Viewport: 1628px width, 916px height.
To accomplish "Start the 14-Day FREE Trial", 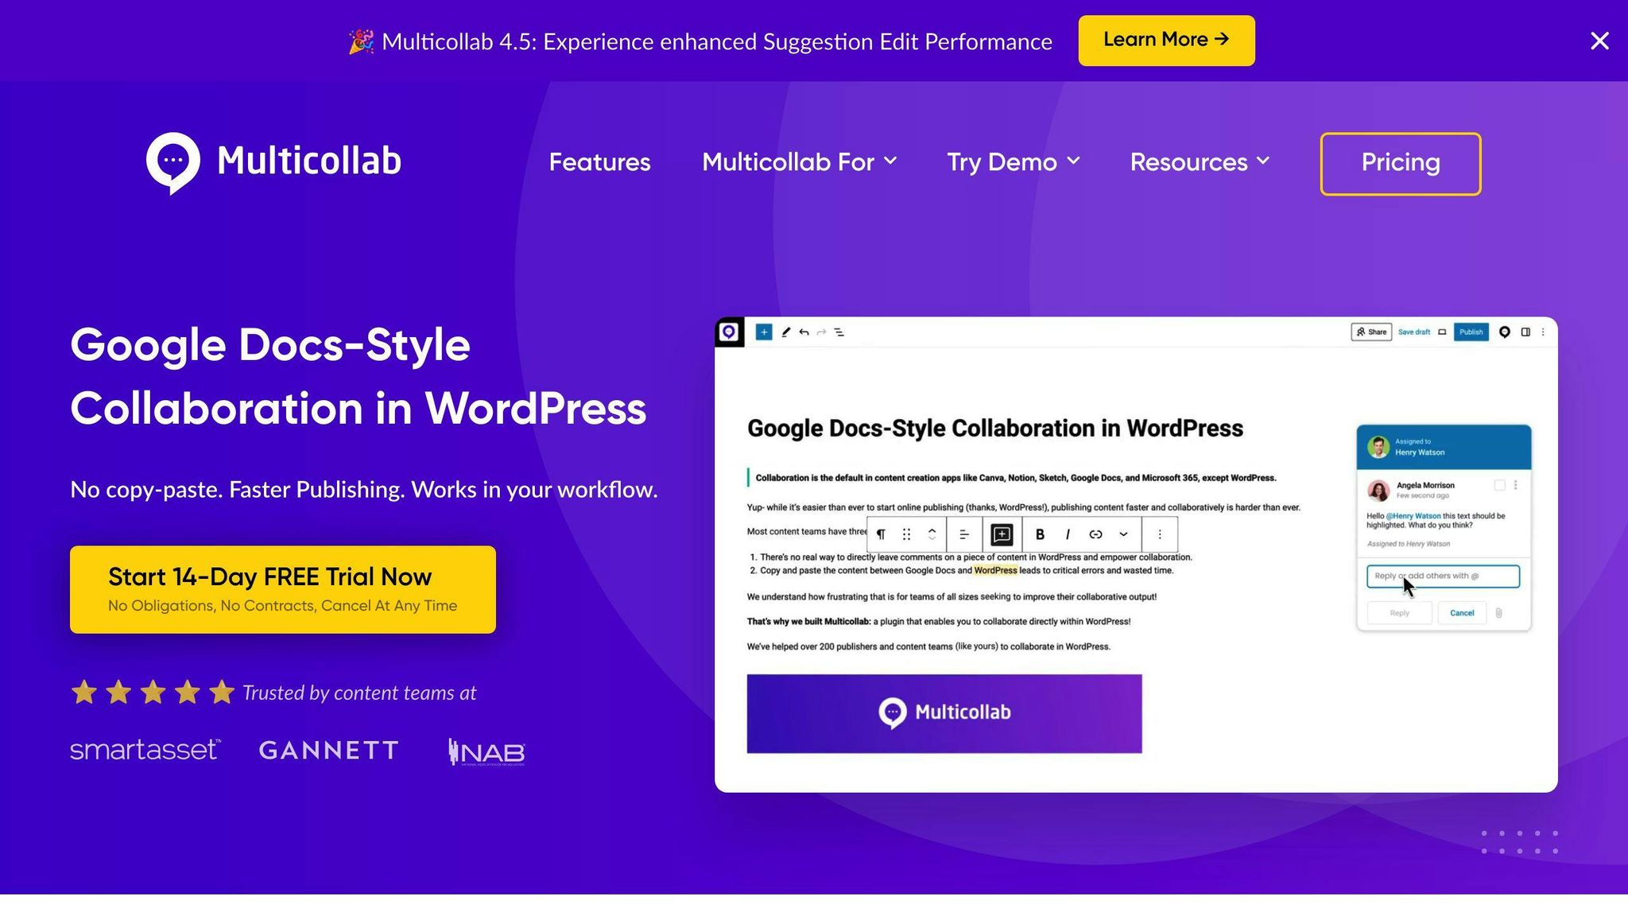I will click(x=282, y=589).
